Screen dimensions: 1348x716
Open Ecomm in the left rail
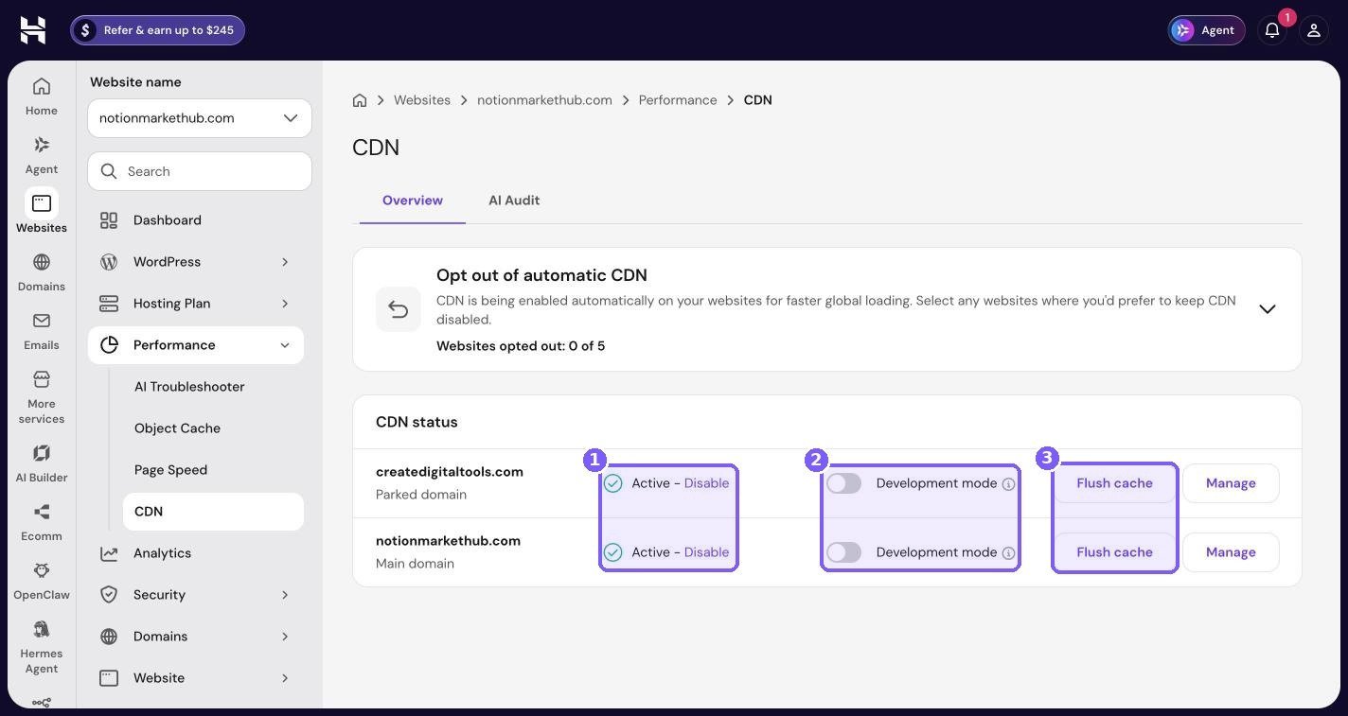tap(42, 522)
